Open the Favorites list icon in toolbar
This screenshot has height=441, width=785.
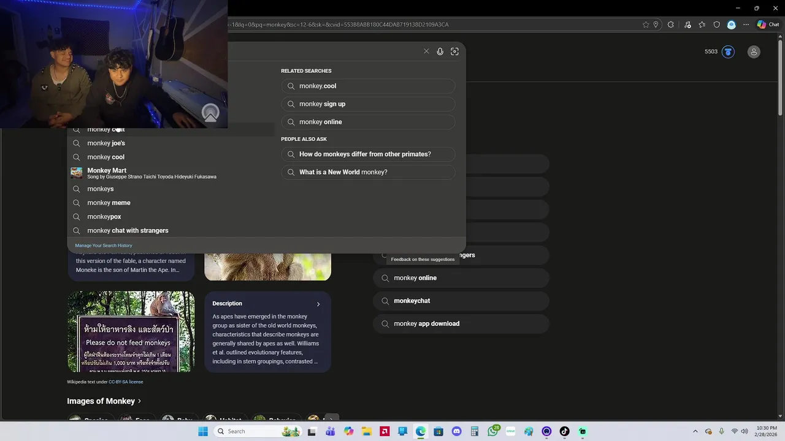[702, 24]
